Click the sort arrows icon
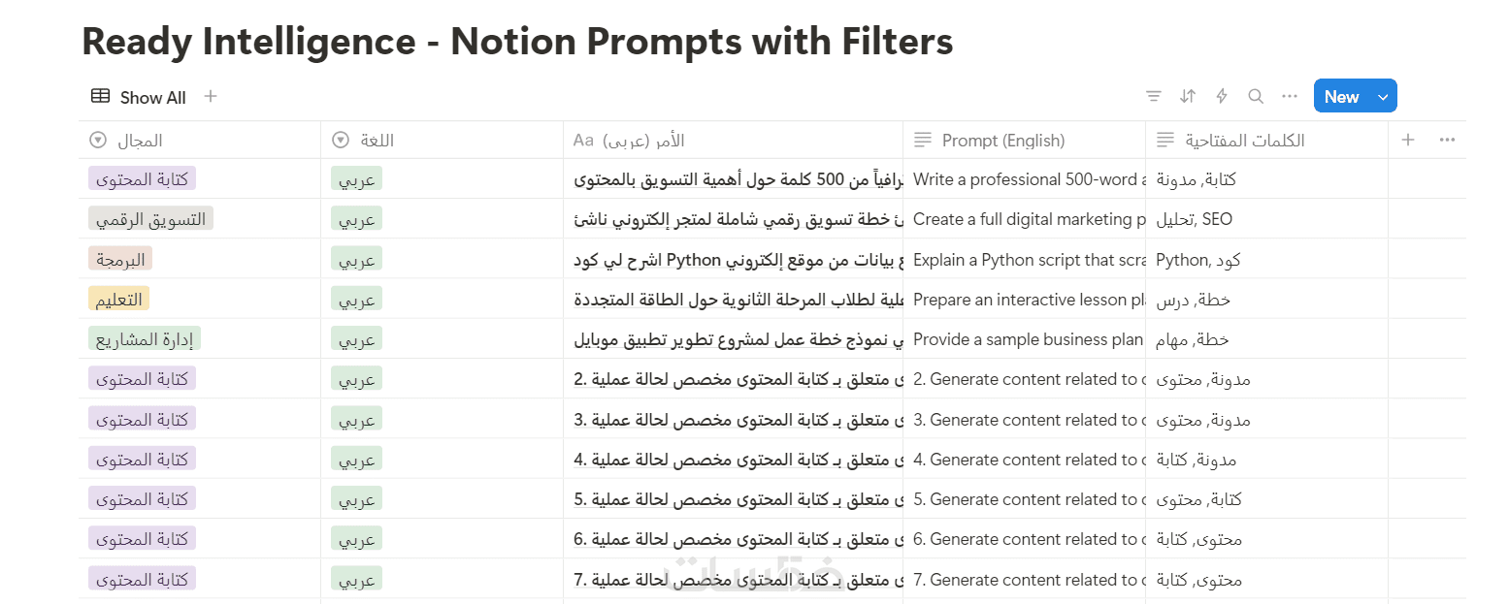 click(x=1188, y=96)
